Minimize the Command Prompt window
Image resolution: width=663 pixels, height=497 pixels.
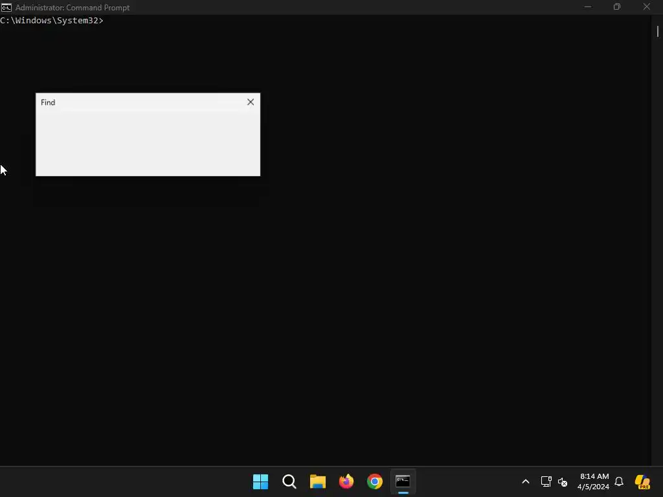(x=588, y=6)
